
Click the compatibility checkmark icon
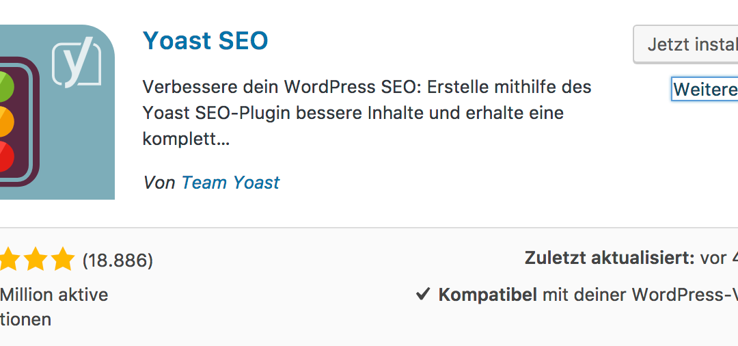[x=423, y=295]
